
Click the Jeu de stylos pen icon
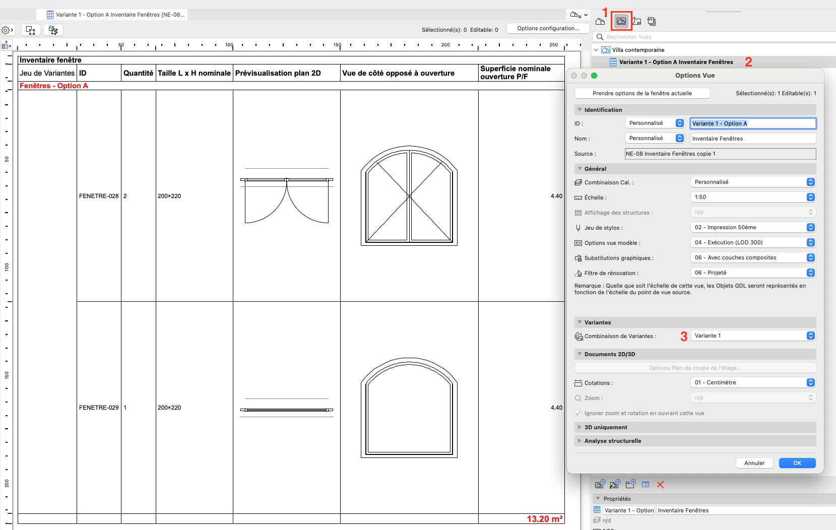click(578, 228)
